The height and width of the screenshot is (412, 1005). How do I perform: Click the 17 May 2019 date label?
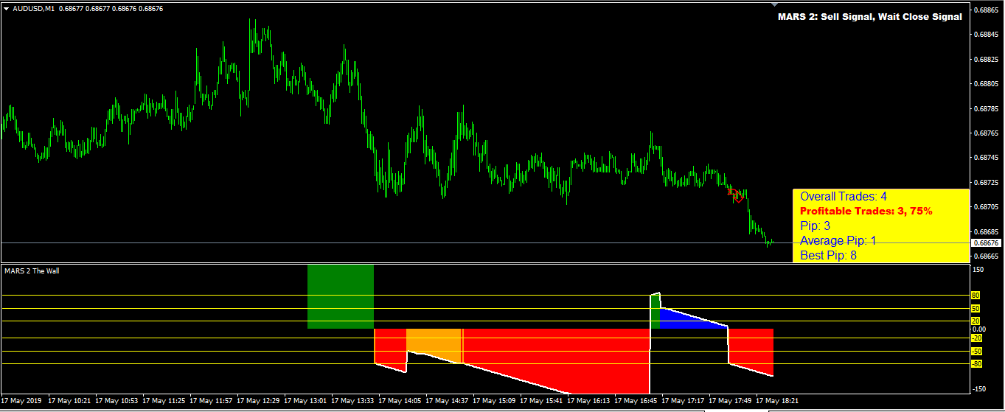[22, 401]
